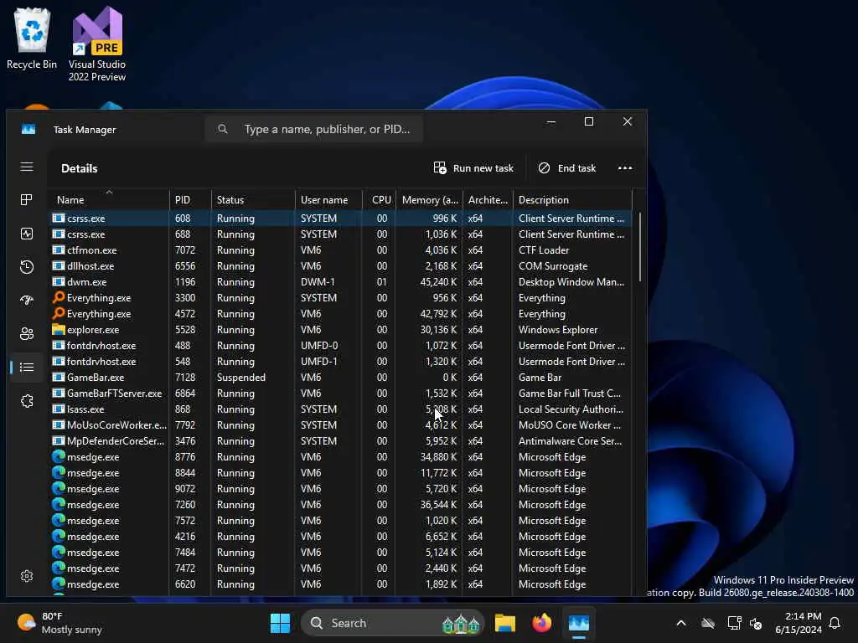Viewport: 858px width, 643px height.
Task: Sort by the Status column header
Action: coord(253,199)
